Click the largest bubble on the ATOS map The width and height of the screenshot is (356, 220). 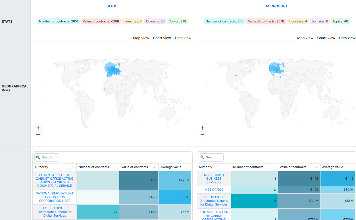[109, 68]
